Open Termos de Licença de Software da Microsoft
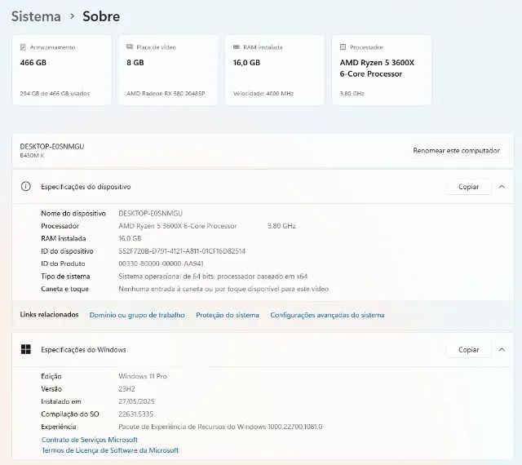The height and width of the screenshot is (465, 522). coord(110,450)
